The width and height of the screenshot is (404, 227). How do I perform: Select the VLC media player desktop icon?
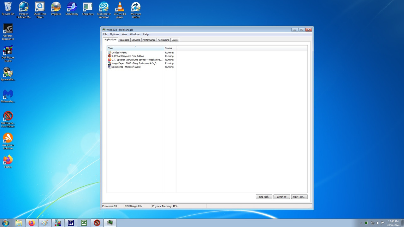pyautogui.click(x=120, y=10)
